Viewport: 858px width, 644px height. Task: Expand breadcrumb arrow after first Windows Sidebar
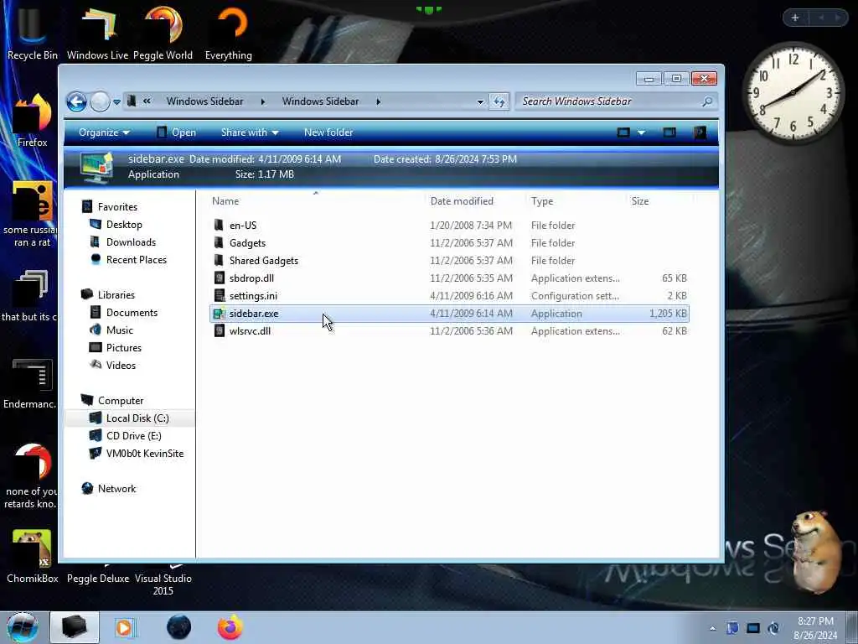(x=263, y=101)
